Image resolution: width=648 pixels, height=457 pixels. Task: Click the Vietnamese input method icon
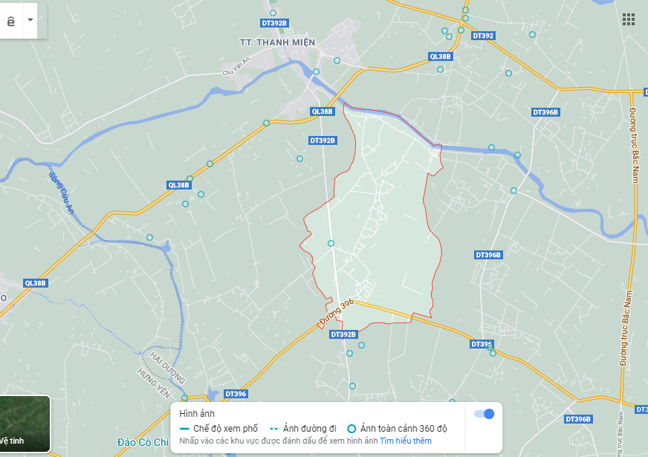(11, 21)
